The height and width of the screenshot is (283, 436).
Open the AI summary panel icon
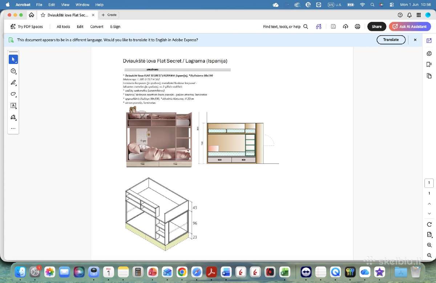[x=429, y=40]
